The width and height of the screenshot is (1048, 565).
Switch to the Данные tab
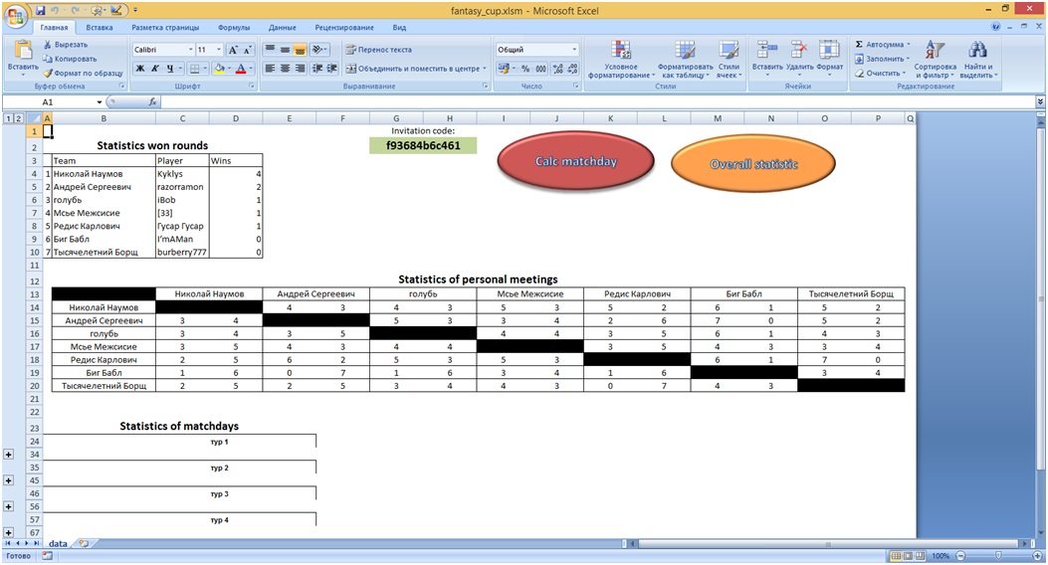pyautogui.click(x=282, y=28)
